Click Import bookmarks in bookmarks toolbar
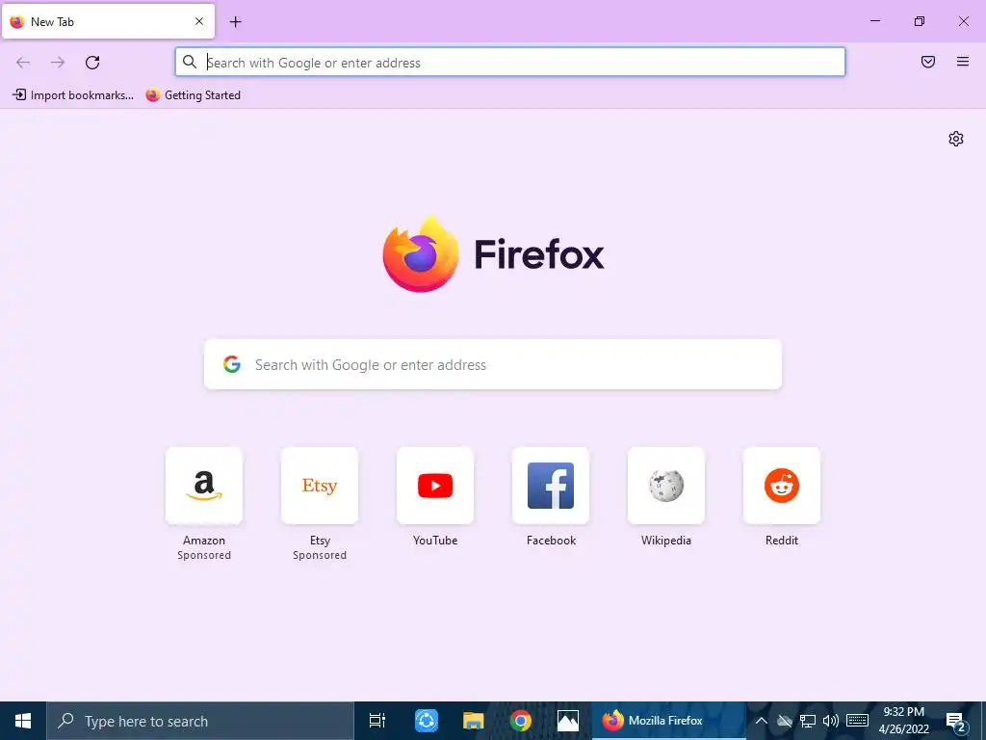 tap(73, 95)
